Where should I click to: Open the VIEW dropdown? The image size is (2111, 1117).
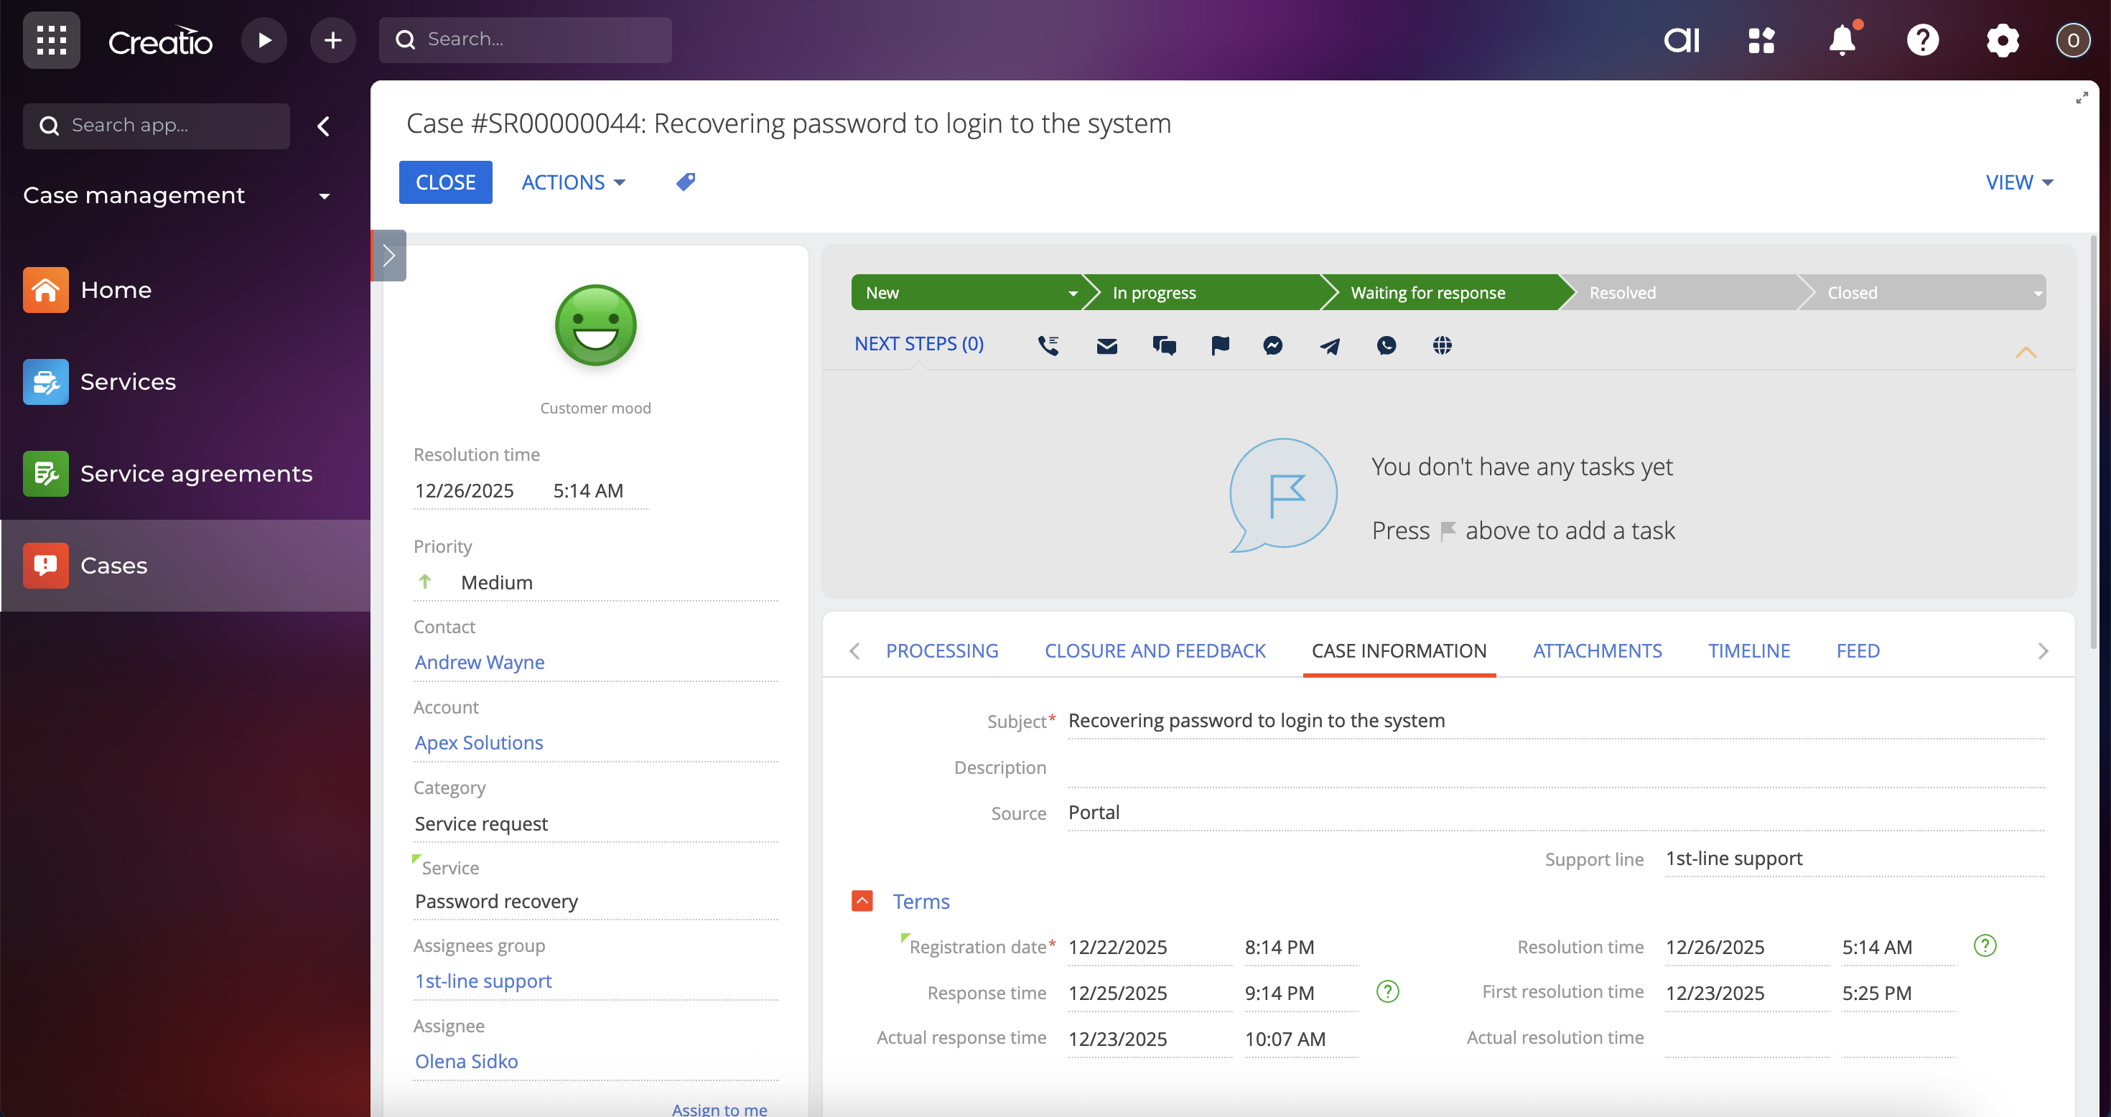click(2018, 182)
